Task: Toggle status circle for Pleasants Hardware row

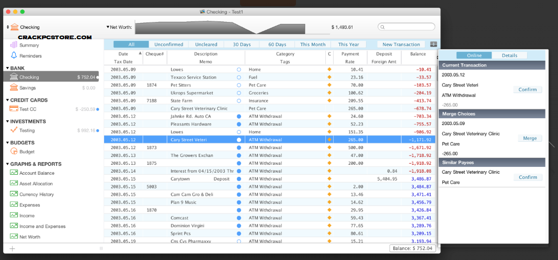Action: tap(239, 124)
